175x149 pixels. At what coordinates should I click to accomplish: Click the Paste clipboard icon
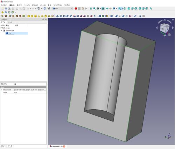(24, 9)
